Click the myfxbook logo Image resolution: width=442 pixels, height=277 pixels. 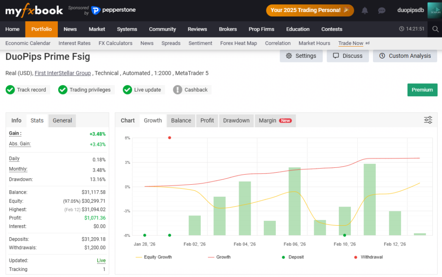tap(34, 10)
